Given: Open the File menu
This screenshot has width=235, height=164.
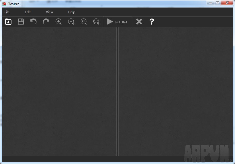Looking at the screenshot, I should (7, 12).
